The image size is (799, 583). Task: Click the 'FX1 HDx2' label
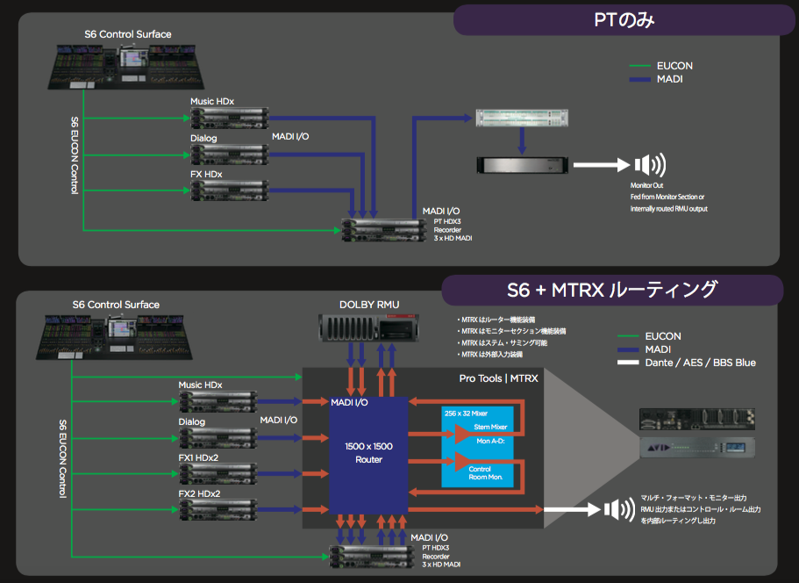(x=197, y=457)
